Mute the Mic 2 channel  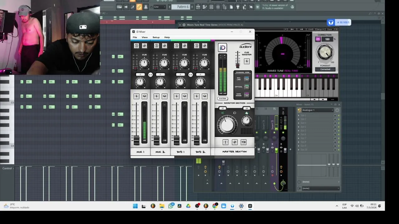164,96
